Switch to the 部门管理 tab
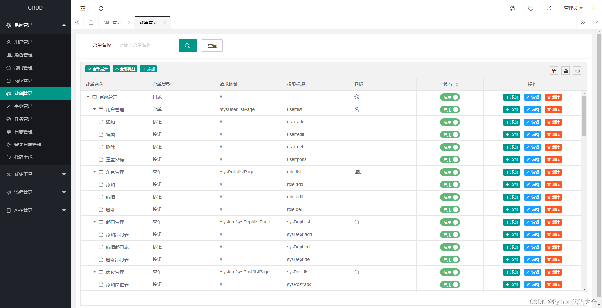 tap(112, 22)
